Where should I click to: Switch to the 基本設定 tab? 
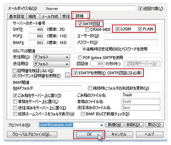tap(17, 16)
